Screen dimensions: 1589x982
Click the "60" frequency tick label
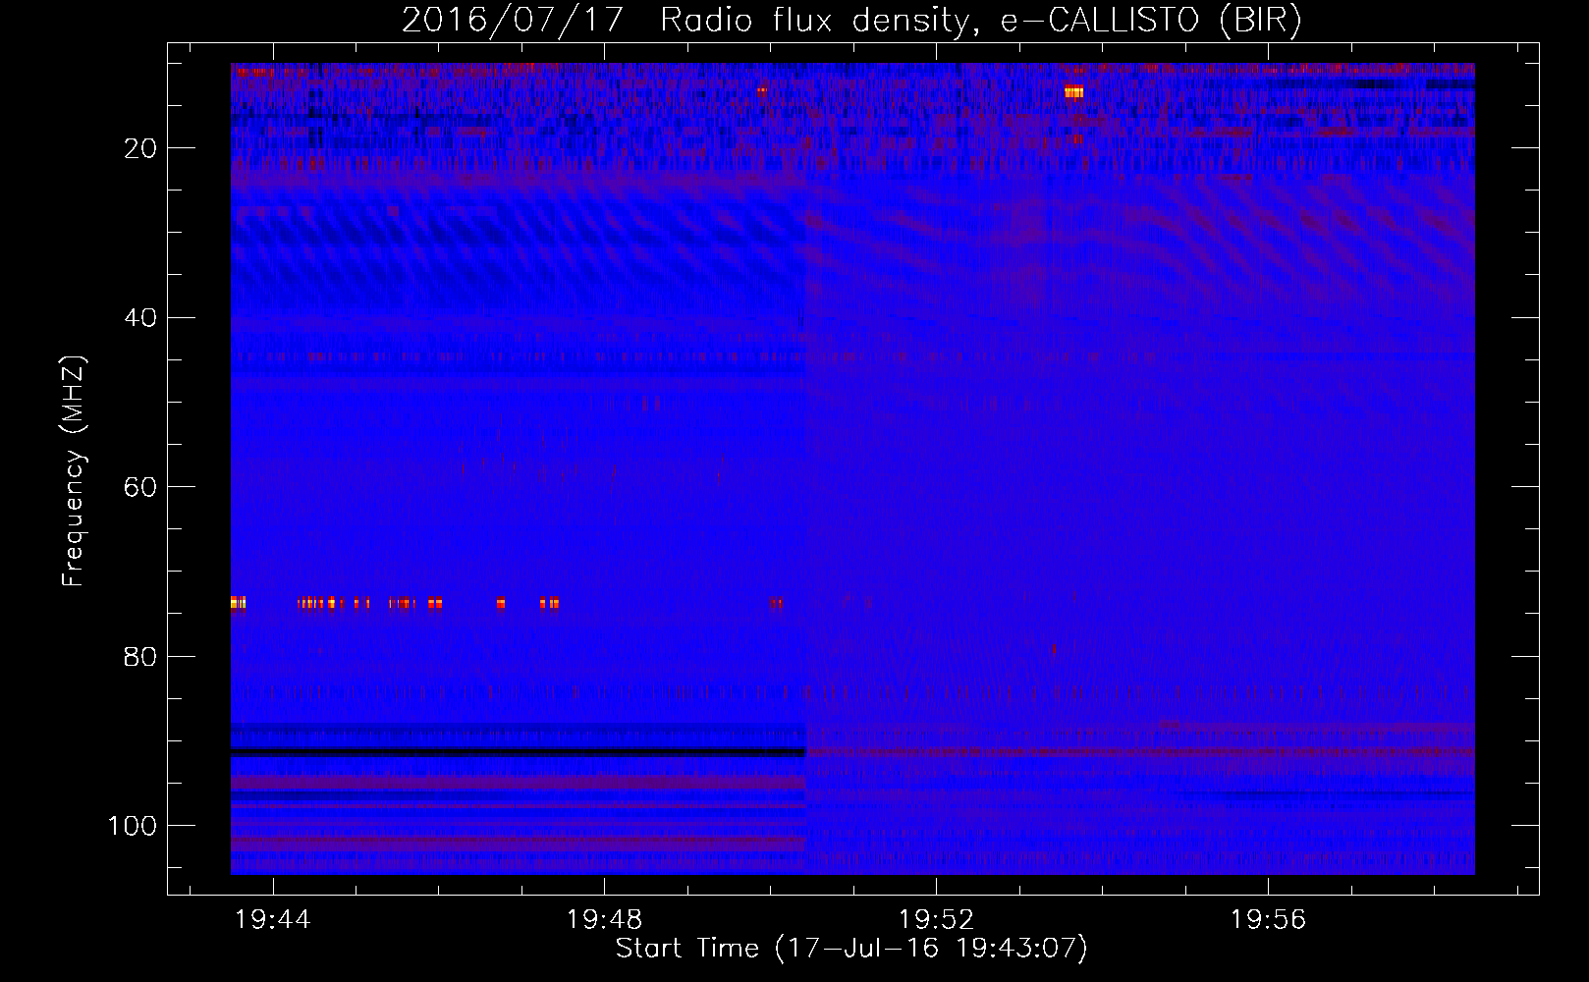tap(141, 487)
